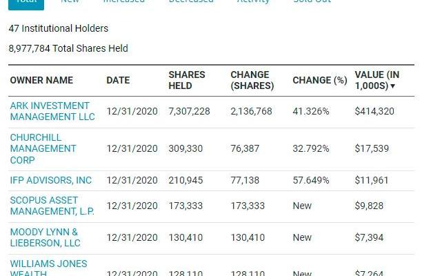Image resolution: width=431 pixels, height=276 pixels.
Task: Click the sort arrow beside Value column
Action: tap(393, 86)
